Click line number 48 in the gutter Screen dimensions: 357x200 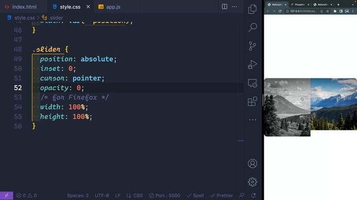pyautogui.click(x=18, y=49)
